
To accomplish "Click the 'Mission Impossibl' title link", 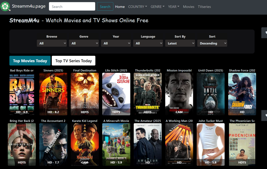I will tap(179, 70).
